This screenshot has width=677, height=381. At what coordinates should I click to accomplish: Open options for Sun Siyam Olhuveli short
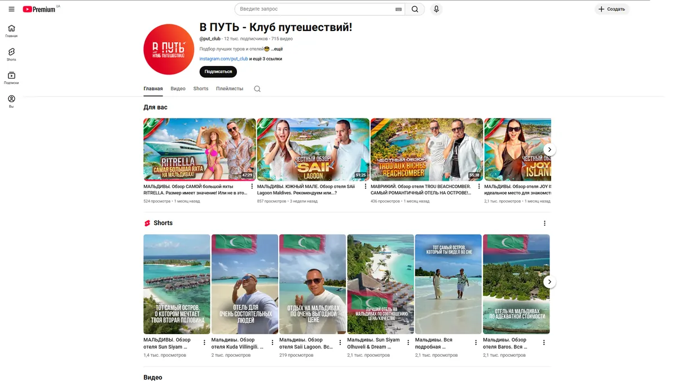pyautogui.click(x=408, y=343)
